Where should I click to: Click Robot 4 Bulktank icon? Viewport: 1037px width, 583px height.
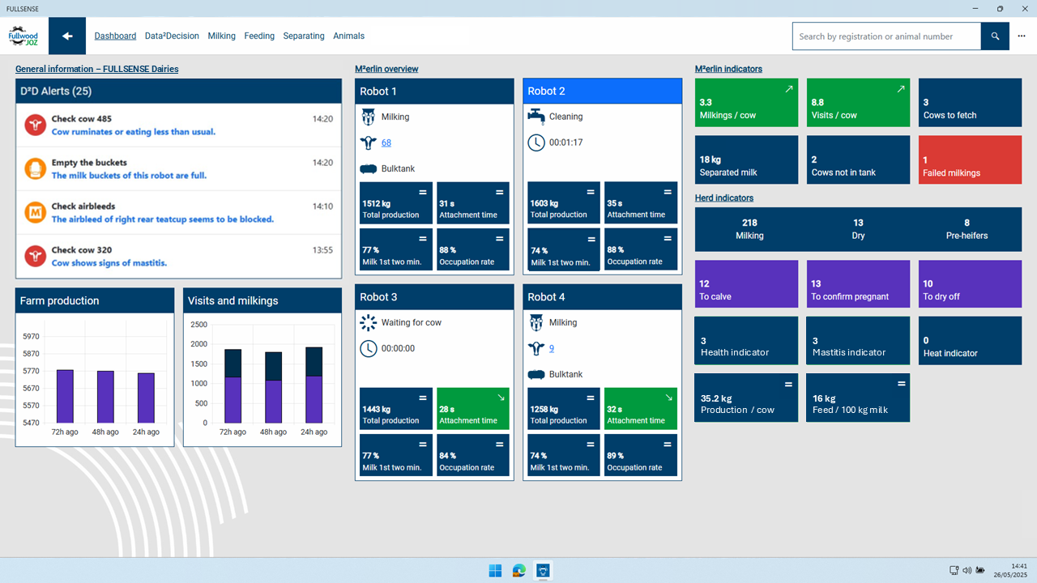tap(536, 374)
